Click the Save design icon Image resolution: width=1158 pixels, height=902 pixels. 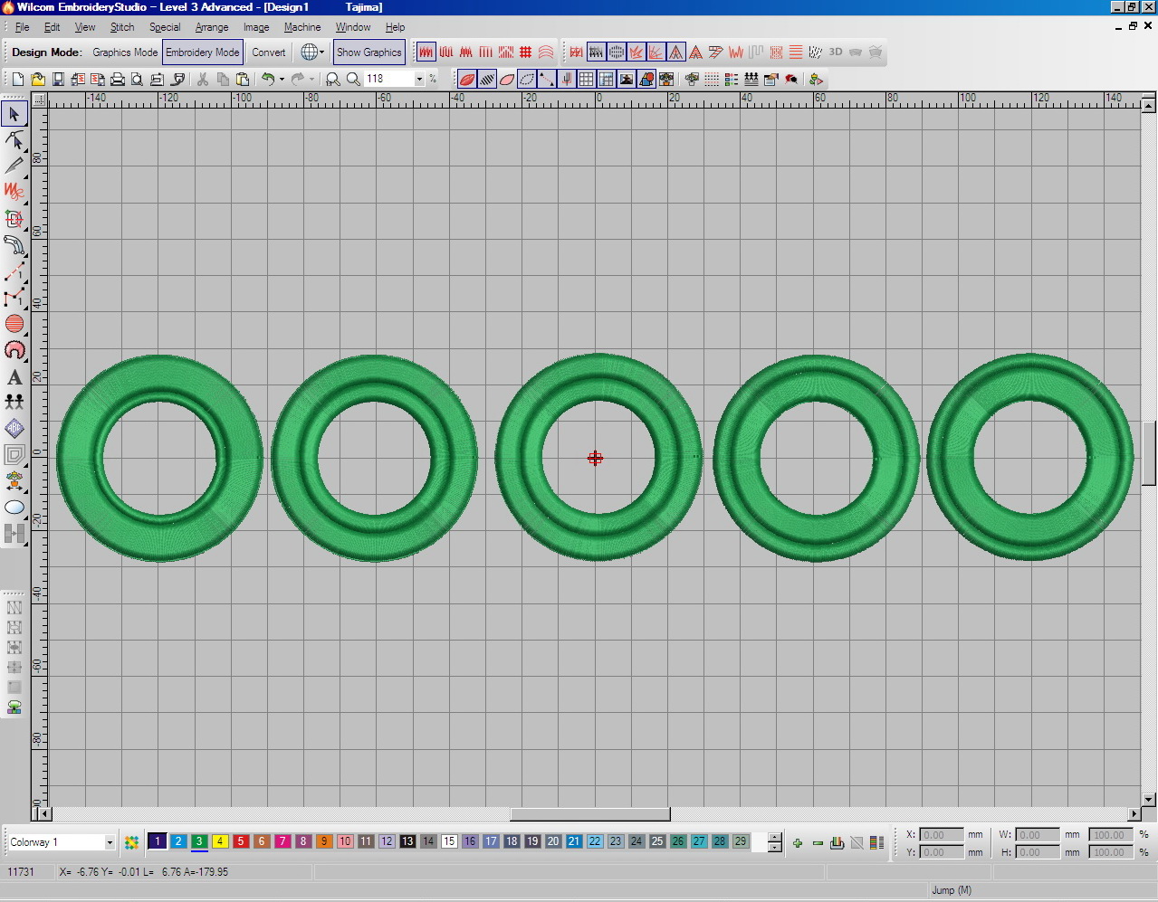pyautogui.click(x=58, y=80)
